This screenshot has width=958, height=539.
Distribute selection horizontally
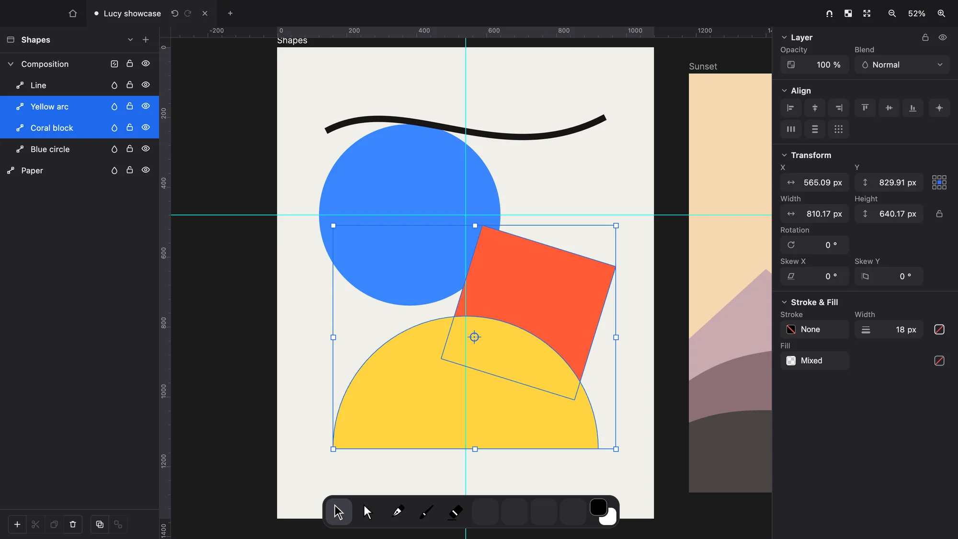click(791, 129)
